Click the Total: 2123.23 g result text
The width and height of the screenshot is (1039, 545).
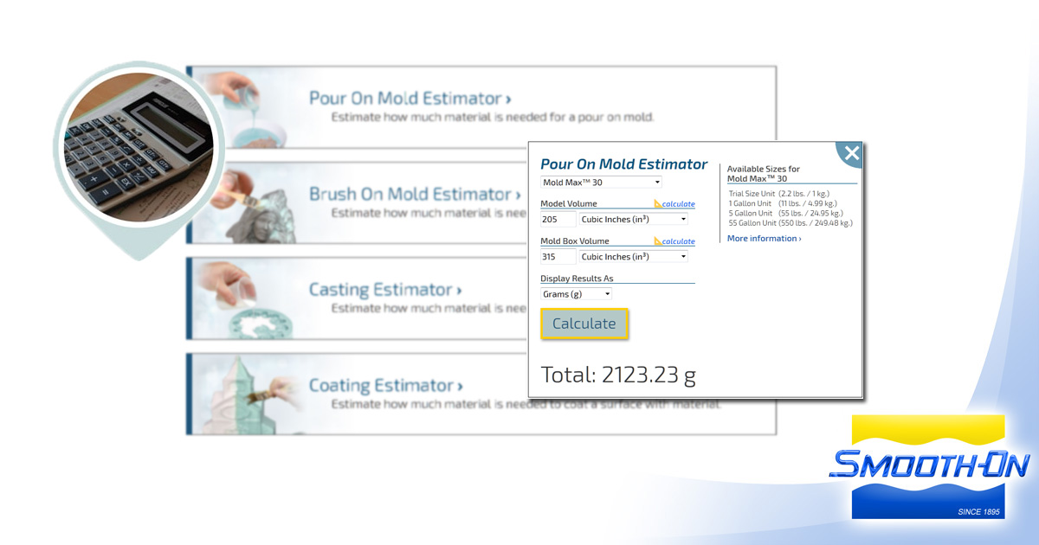[618, 375]
